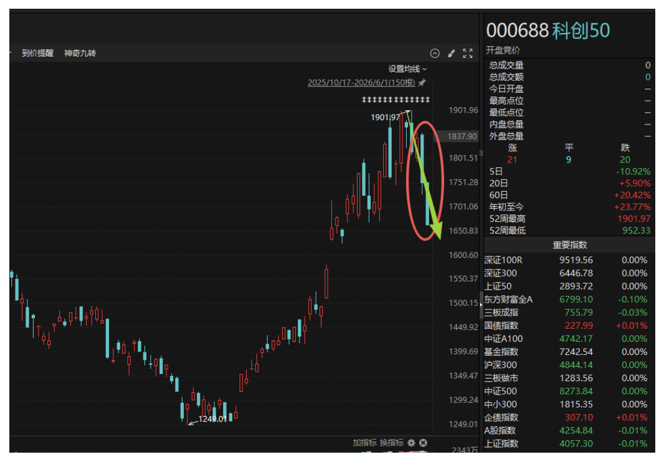Select the 上证50 index row
The height and width of the screenshot is (462, 664).
(x=569, y=286)
